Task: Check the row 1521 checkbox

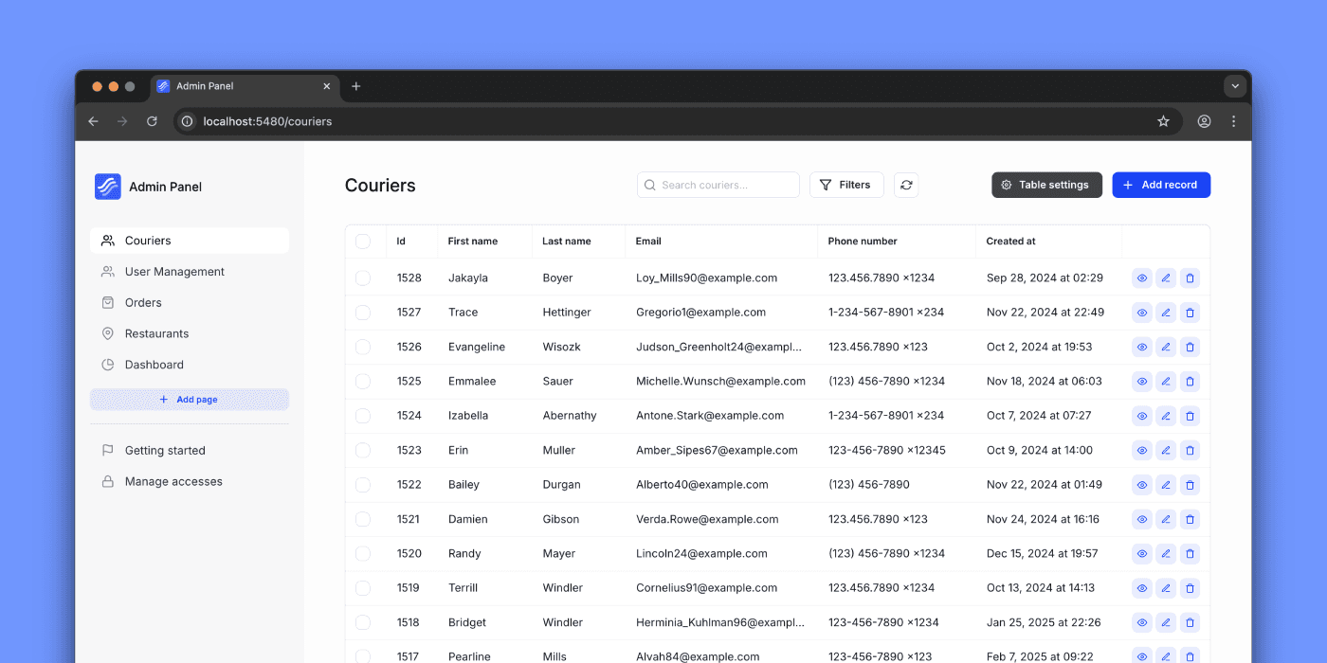Action: (x=363, y=519)
